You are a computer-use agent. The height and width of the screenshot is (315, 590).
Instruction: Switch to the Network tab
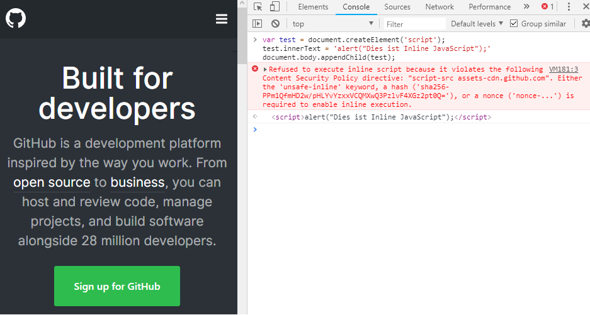pyautogui.click(x=440, y=7)
